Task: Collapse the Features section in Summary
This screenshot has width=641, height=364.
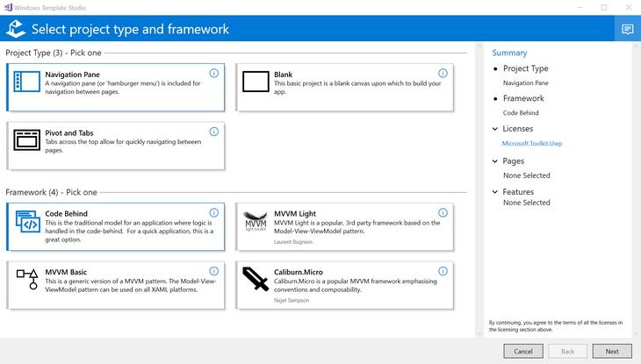Action: point(495,191)
